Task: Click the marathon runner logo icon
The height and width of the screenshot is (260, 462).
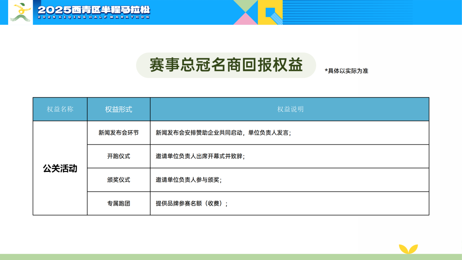Action: [x=20, y=12]
